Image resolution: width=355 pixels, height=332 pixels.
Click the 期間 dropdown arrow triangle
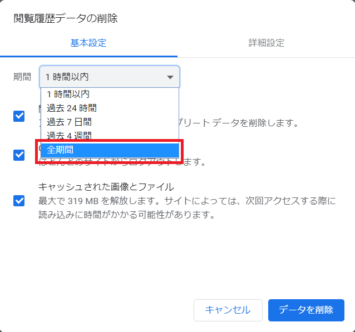170,77
